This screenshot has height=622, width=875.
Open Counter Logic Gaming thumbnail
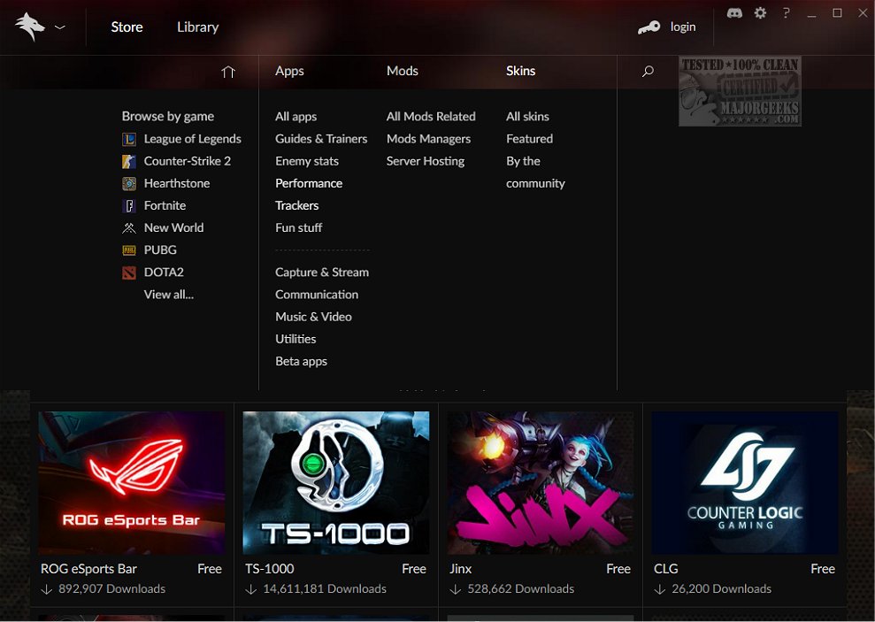tap(744, 483)
